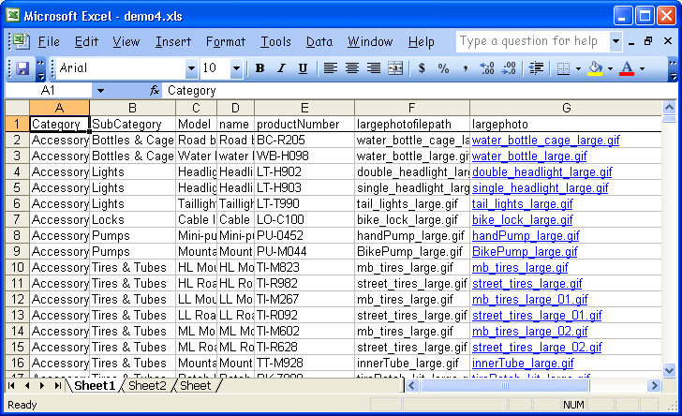Screen dimensions: 682x416
Task: Expand the Name Box dropdown arrow
Action: (x=100, y=91)
